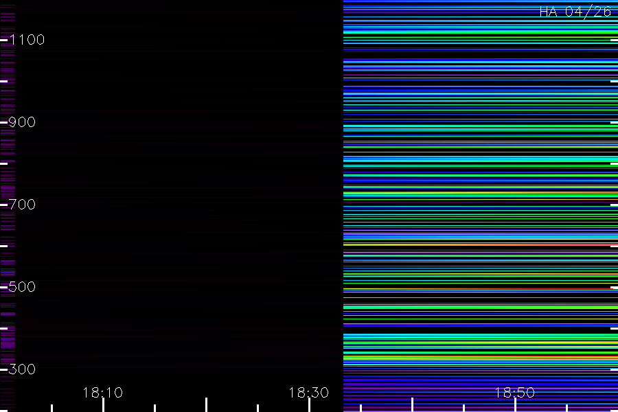Click the HA 04/26 header text
The width and height of the screenshot is (618, 412).
tap(575, 12)
